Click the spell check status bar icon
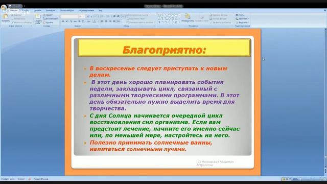This screenshot has height=184, width=327. pyautogui.click(x=29, y=179)
